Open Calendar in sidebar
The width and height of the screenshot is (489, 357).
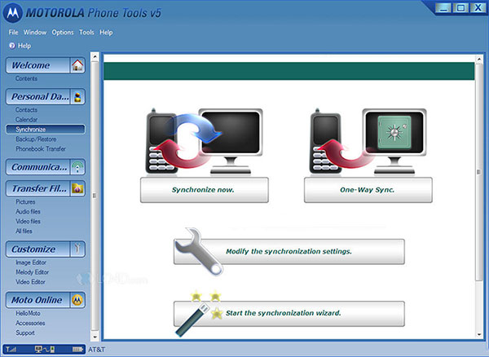pyautogui.click(x=27, y=120)
